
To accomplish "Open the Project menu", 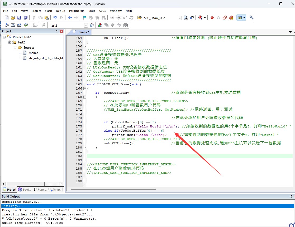I will pyautogui.click(x=36, y=11).
